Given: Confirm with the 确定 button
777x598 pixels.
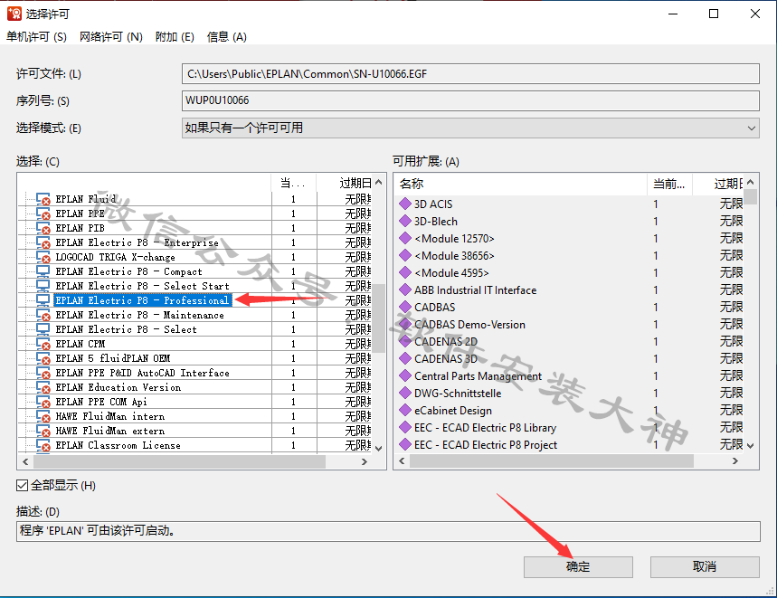Looking at the screenshot, I should (578, 566).
